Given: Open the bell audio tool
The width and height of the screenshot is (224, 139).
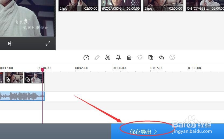Looking at the screenshot, I should (118, 57).
